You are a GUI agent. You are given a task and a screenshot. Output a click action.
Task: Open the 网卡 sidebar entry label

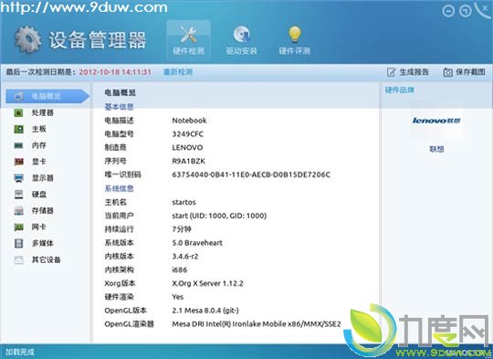click(x=39, y=227)
